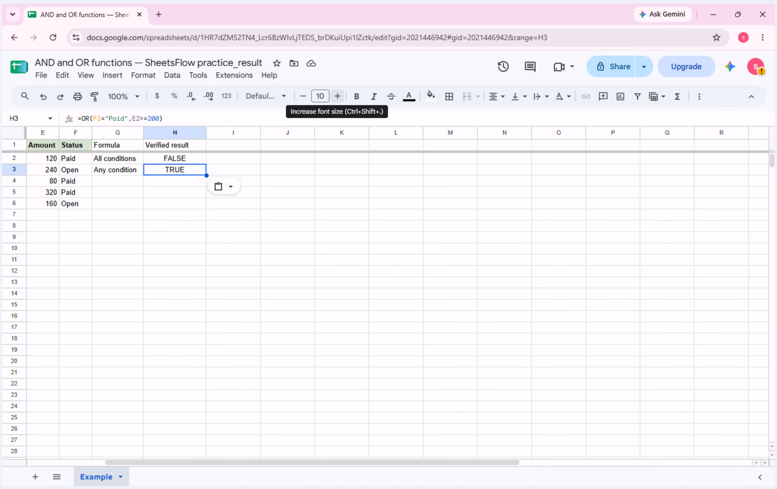Activate the paint format tool
The width and height of the screenshot is (777, 489).
(x=95, y=96)
